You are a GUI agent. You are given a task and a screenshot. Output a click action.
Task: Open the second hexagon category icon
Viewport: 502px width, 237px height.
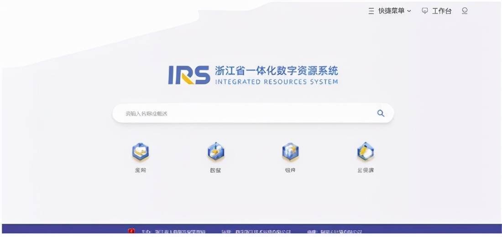[216, 152]
